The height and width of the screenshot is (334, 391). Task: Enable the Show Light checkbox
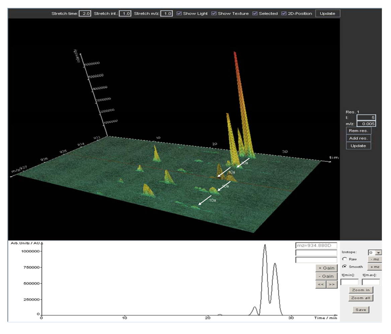pos(179,14)
